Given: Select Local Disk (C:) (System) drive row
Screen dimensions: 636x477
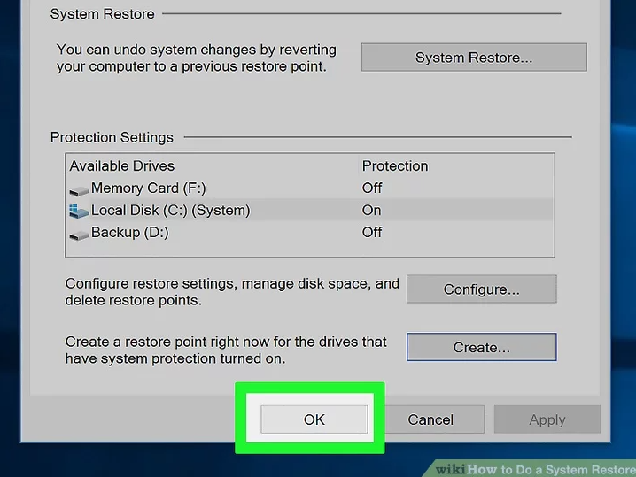Looking at the screenshot, I should 170,211.
